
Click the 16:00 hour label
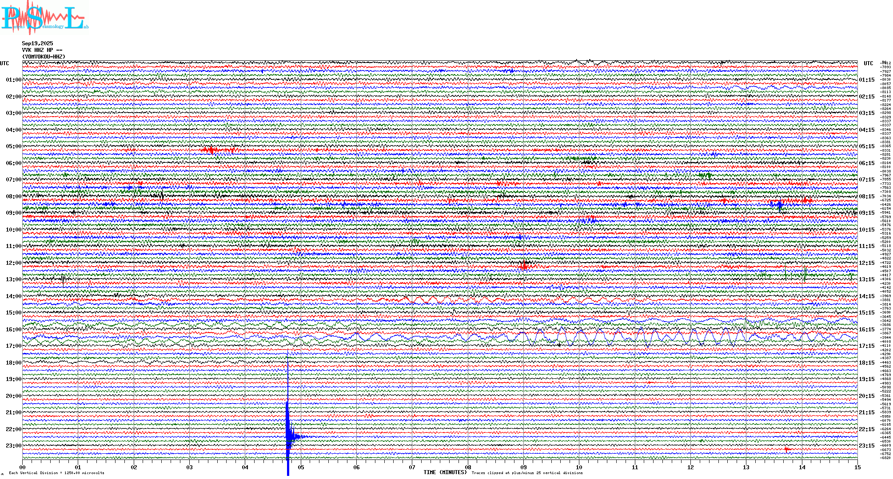(x=13, y=330)
